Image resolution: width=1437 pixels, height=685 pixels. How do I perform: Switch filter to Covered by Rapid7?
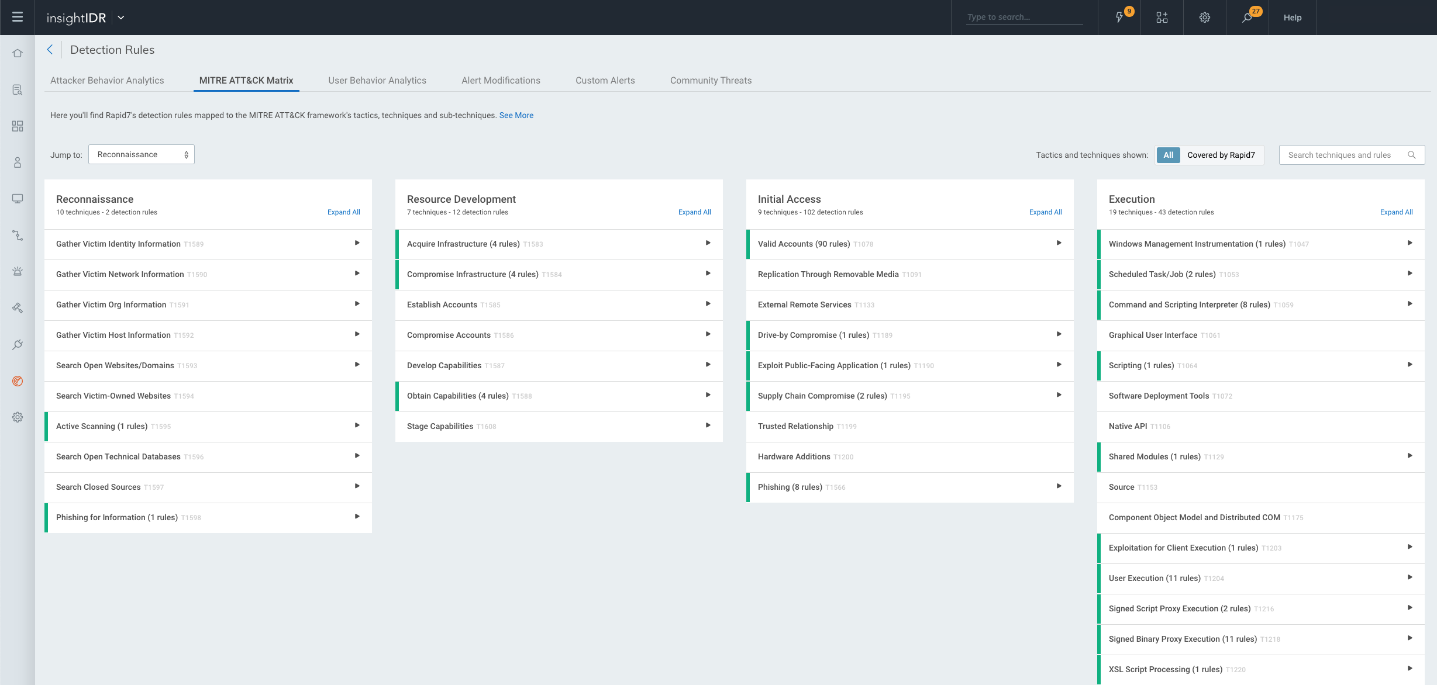coord(1221,155)
